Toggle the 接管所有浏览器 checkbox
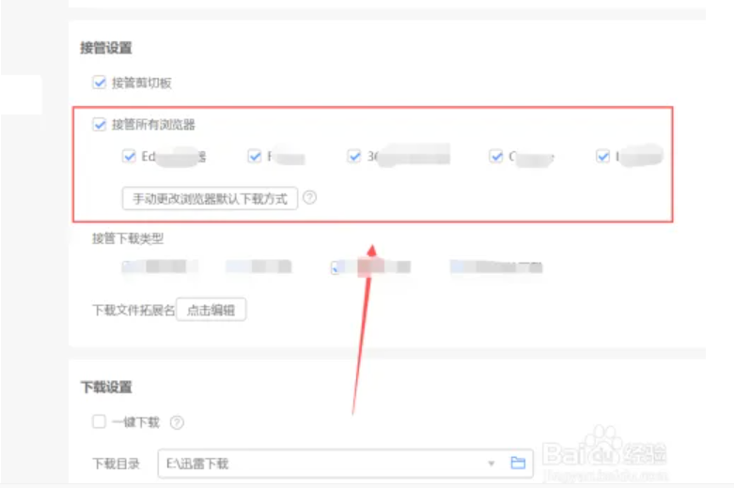The height and width of the screenshot is (488, 734). coord(100,124)
